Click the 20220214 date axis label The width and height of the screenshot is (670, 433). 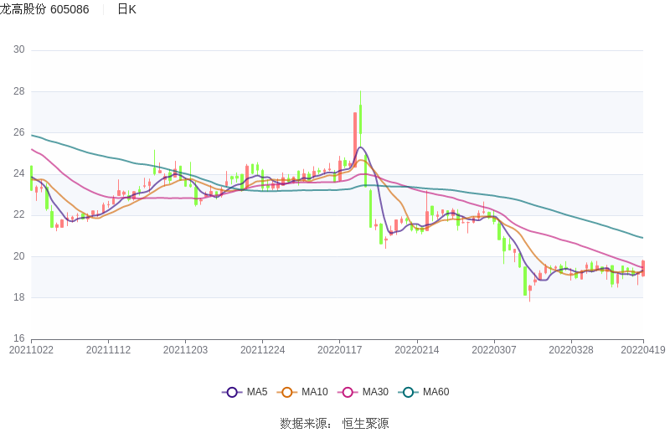tap(416, 350)
